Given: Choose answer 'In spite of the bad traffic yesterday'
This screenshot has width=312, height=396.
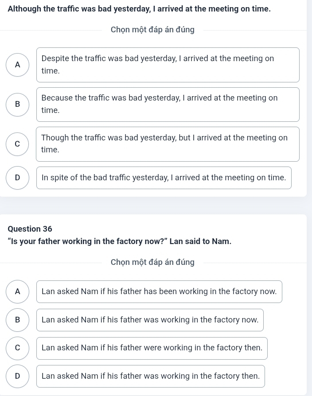Looking at the screenshot, I should pos(164,178).
